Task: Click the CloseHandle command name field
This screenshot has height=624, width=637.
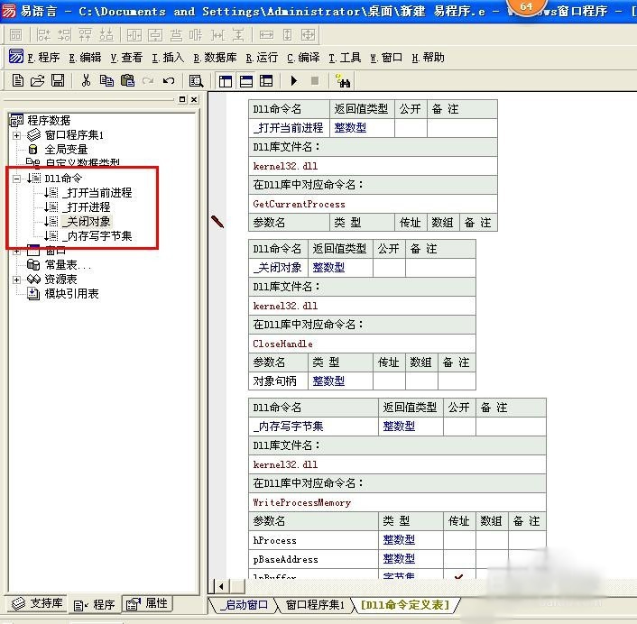Action: click(x=362, y=344)
